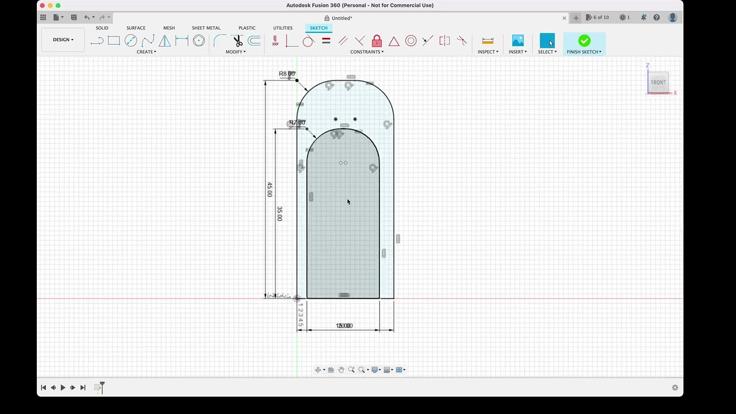Screen dimensions: 736x414
Task: Open the Display Settings monitor dropdown
Action: pos(376,370)
